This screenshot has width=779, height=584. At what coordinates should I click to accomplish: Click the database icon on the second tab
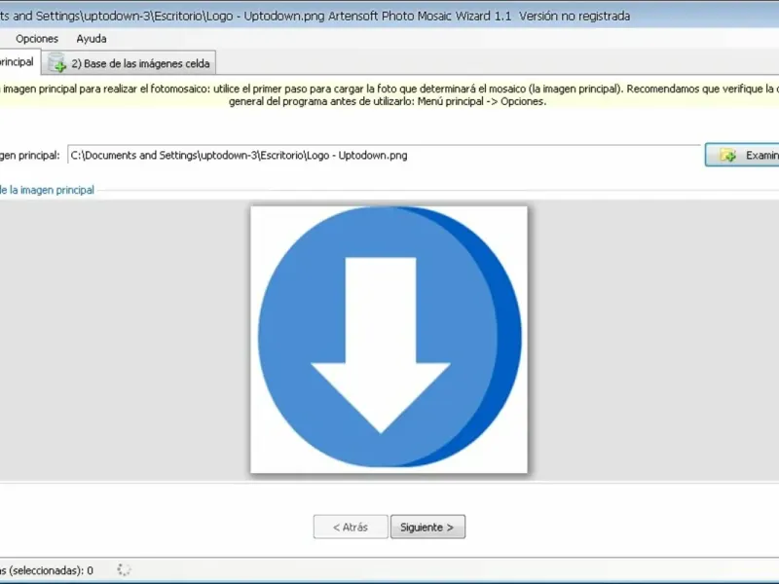(56, 63)
